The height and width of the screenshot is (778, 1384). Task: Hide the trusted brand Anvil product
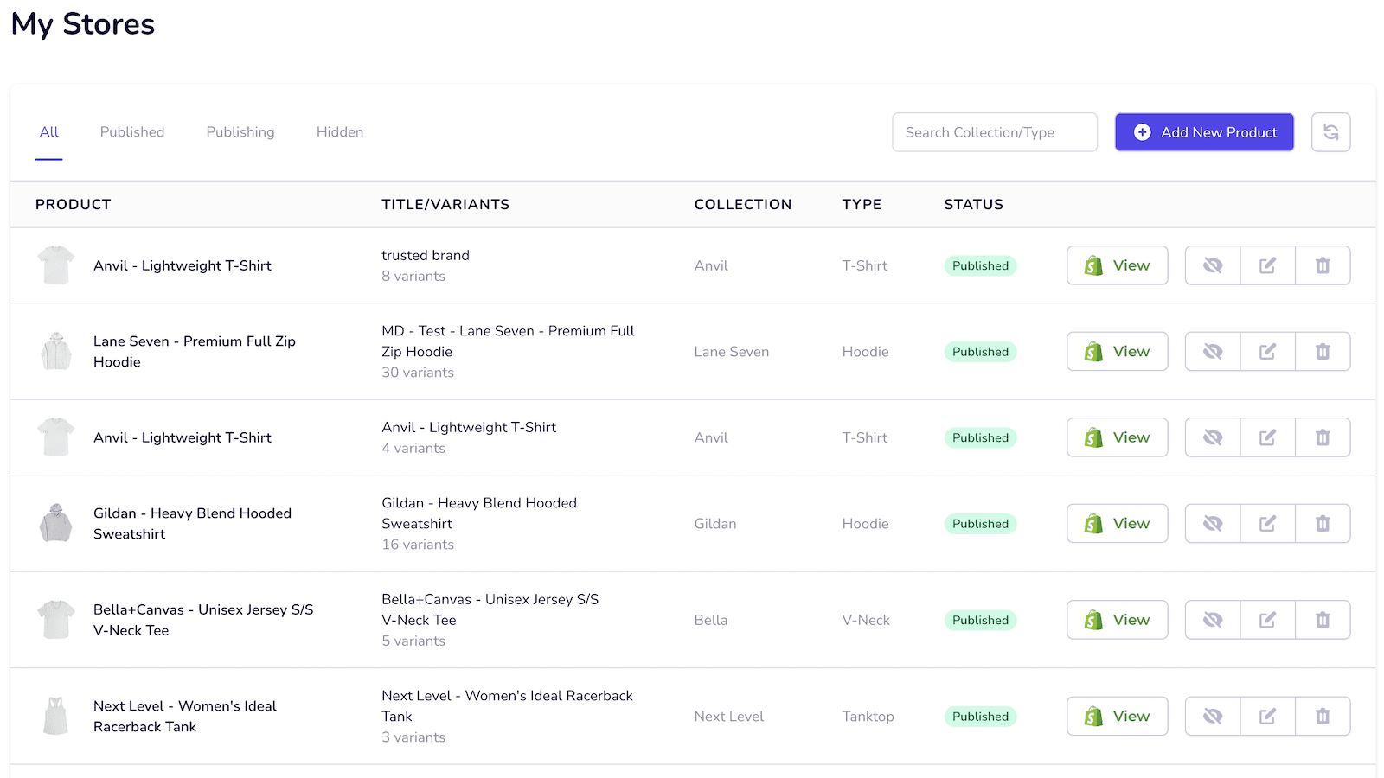[x=1212, y=265]
